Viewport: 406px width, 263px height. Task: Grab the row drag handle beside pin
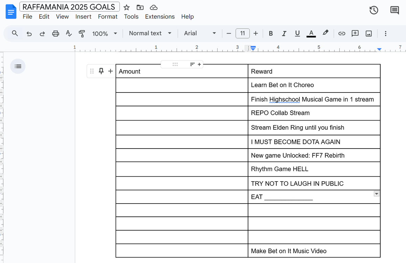pos(92,71)
